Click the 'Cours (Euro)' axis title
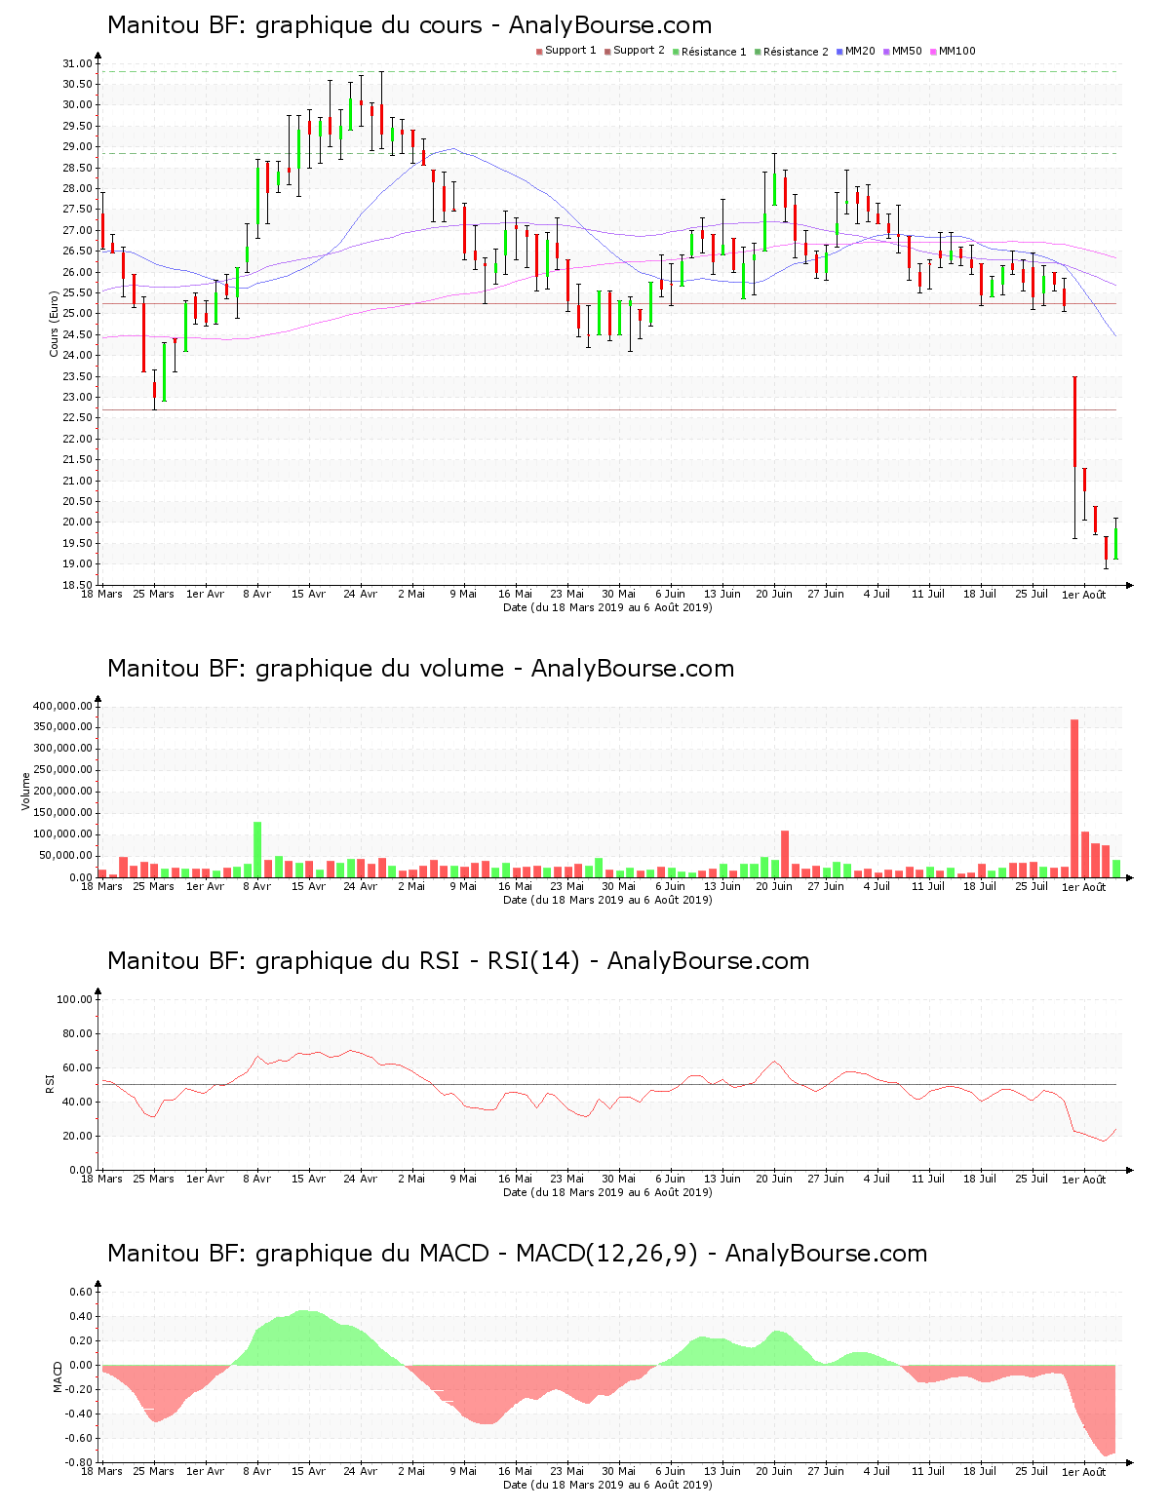This screenshot has width=1170, height=1511. [55, 324]
